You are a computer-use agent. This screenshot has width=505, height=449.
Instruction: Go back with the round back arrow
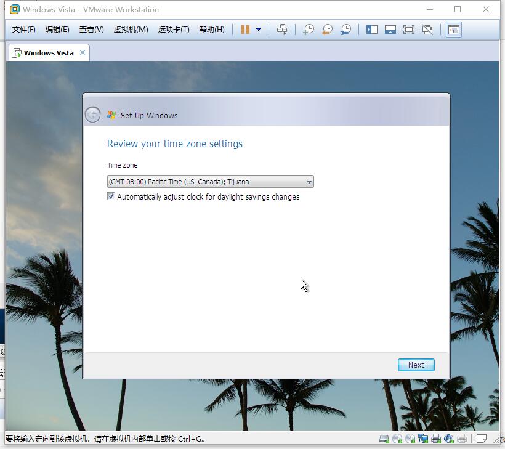click(x=93, y=115)
